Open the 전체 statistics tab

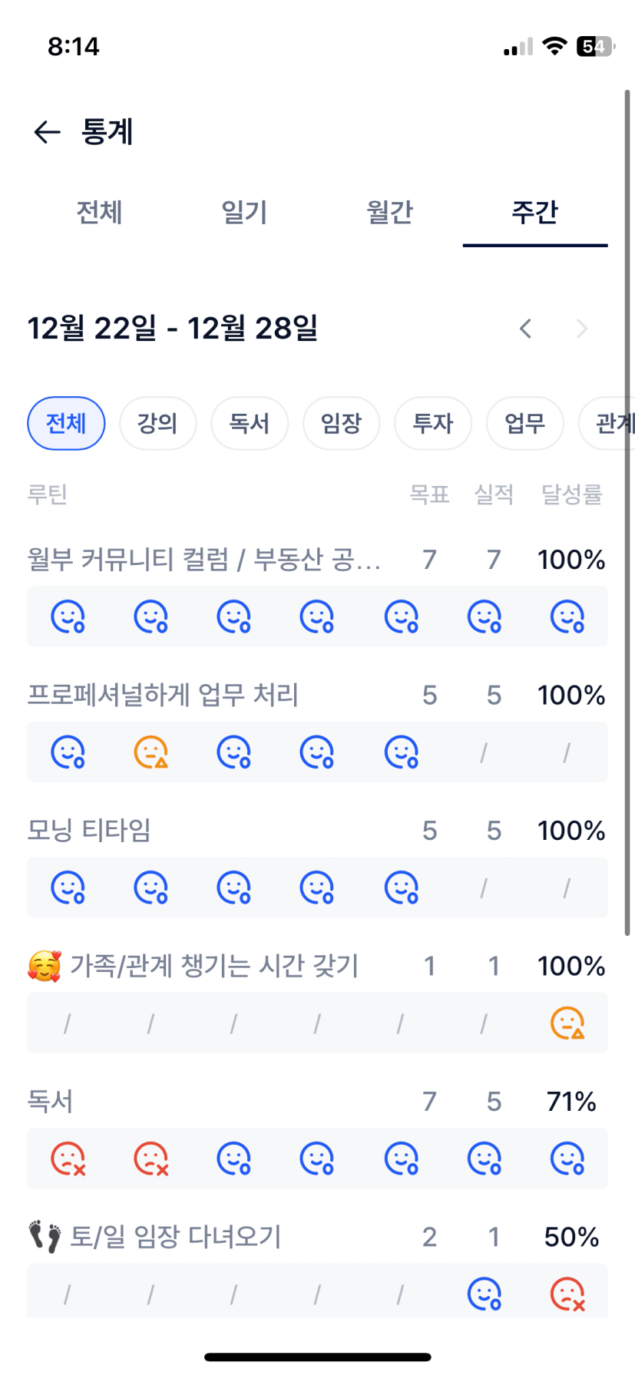99,212
